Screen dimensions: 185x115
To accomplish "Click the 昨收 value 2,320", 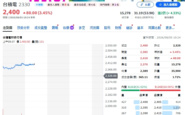I will [177, 46].
